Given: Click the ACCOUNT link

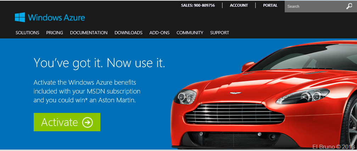Looking at the screenshot, I should (239, 5).
